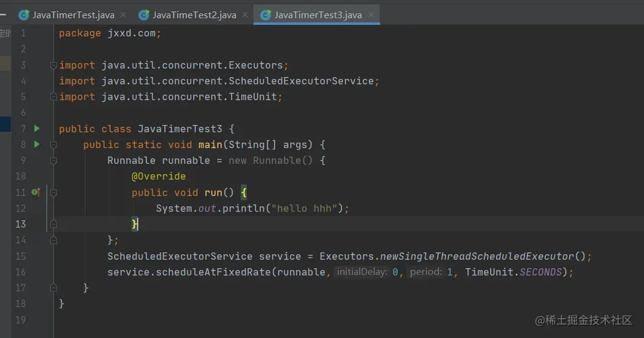
Task: Run the main method from line 8 gutter
Action: (x=36, y=144)
